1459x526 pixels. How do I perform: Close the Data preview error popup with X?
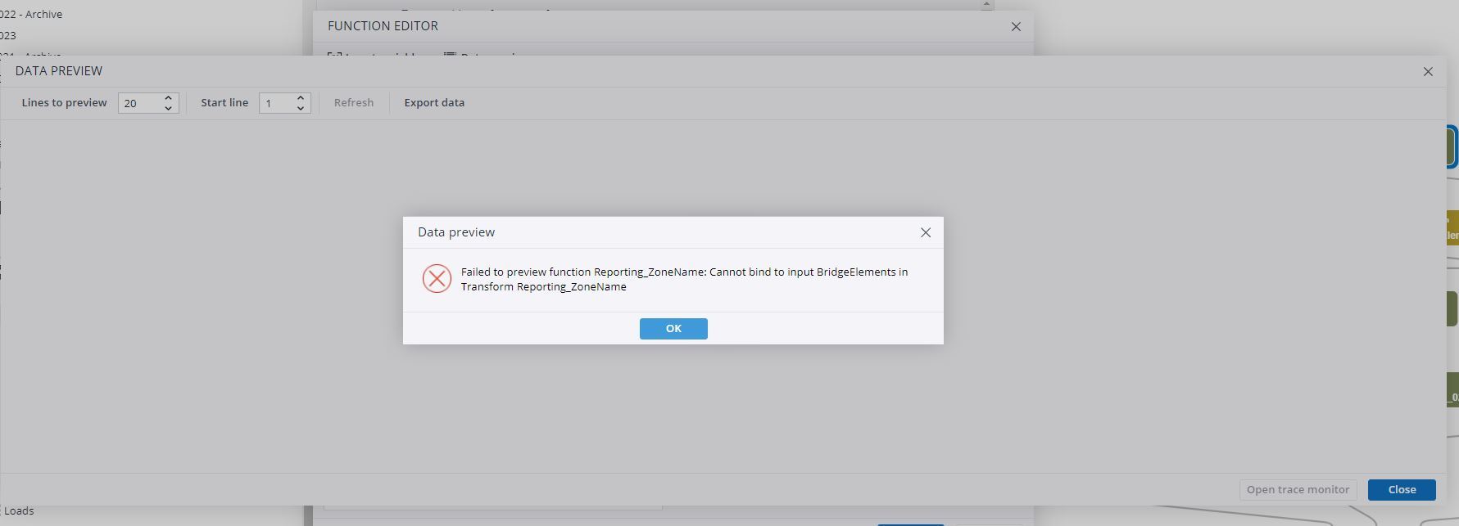pos(925,232)
